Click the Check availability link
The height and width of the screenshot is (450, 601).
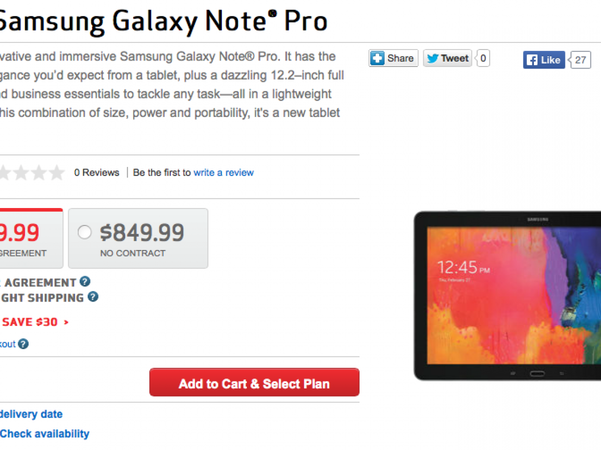click(x=45, y=433)
